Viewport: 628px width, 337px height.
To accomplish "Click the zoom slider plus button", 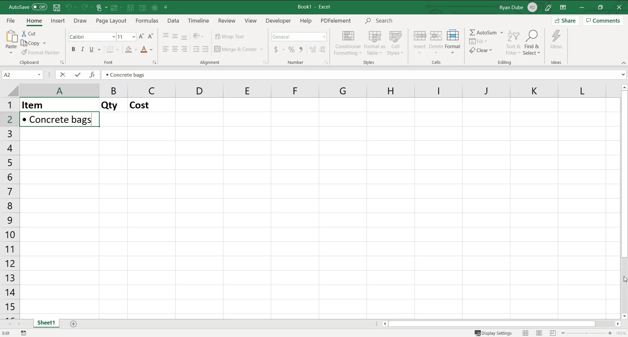I will pos(610,333).
